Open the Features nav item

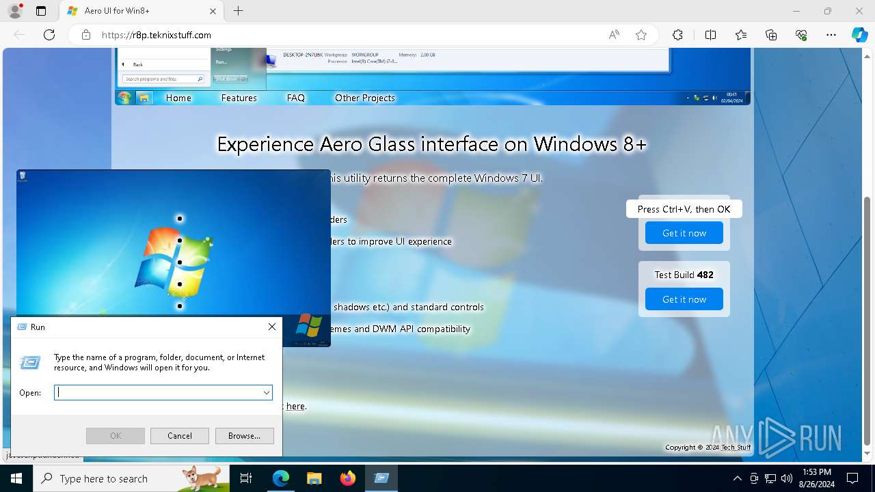click(239, 98)
